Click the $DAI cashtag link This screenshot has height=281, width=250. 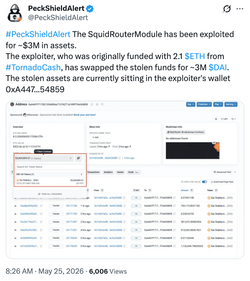[x=218, y=68]
